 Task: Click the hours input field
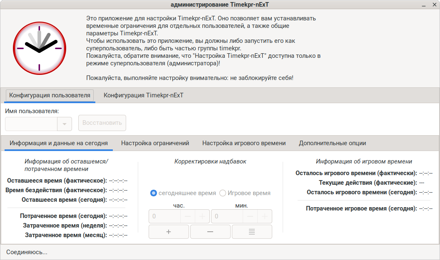165,216
